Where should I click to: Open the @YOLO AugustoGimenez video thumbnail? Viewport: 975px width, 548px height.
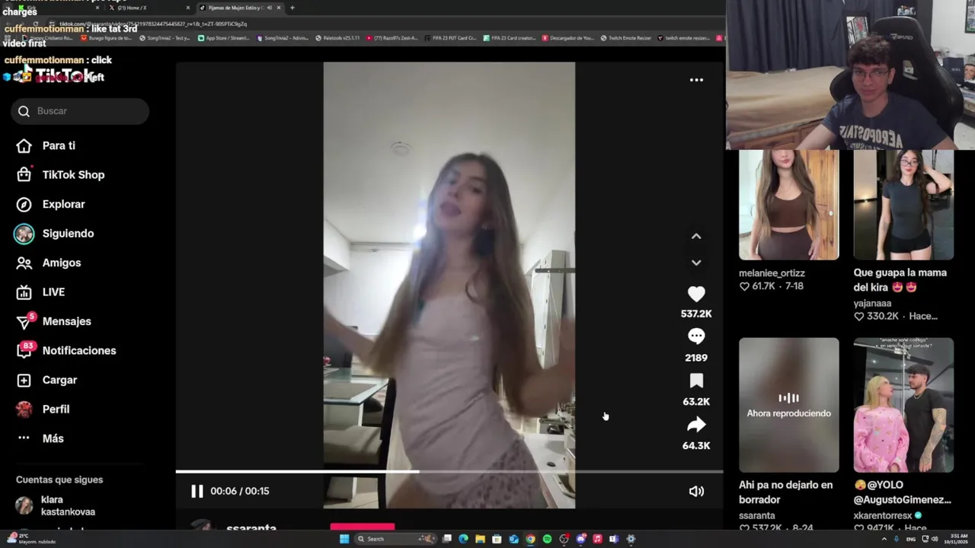[x=903, y=405]
